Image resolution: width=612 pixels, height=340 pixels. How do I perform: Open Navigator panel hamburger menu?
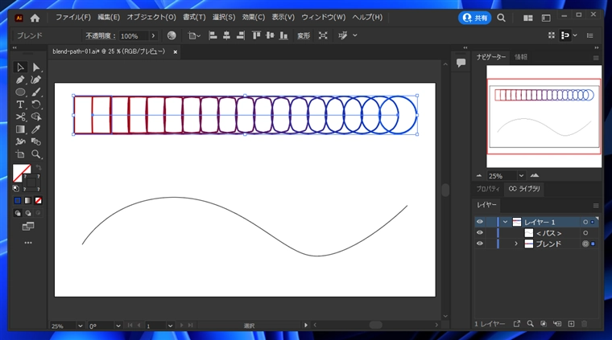click(596, 58)
